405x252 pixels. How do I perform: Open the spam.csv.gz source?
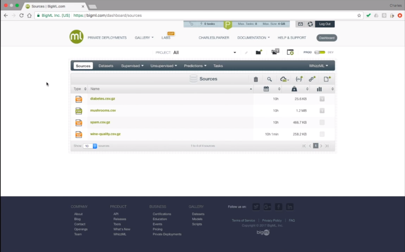tap(100, 122)
